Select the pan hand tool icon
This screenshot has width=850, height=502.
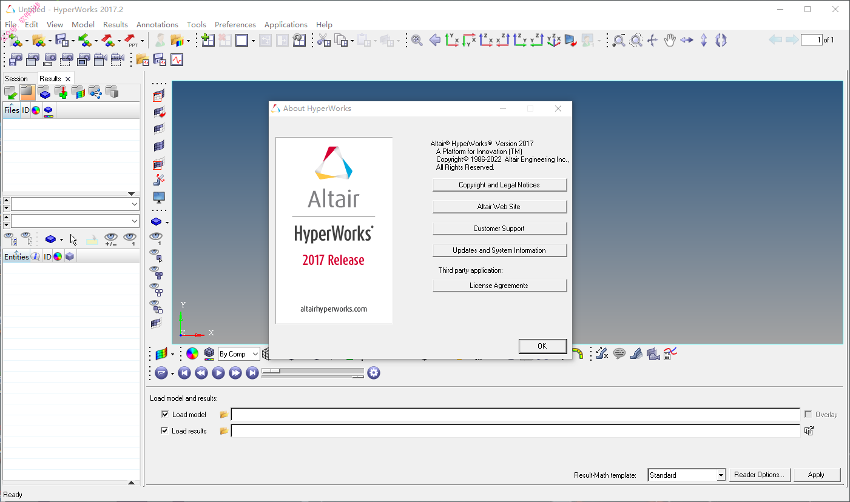click(x=669, y=41)
